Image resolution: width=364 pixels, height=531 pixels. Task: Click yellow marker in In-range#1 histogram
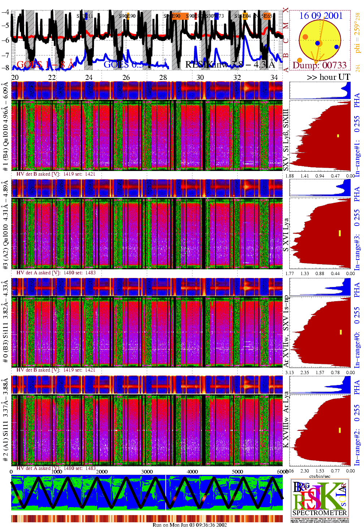pyautogui.click(x=338, y=136)
